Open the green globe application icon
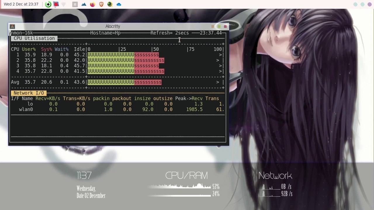The width and height of the screenshot is (374, 210). point(110,4)
